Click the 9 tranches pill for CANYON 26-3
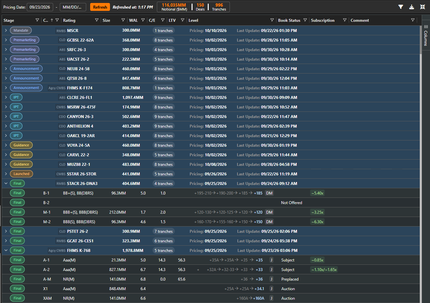Viewport: 430px width, 303px height. [x=163, y=117]
